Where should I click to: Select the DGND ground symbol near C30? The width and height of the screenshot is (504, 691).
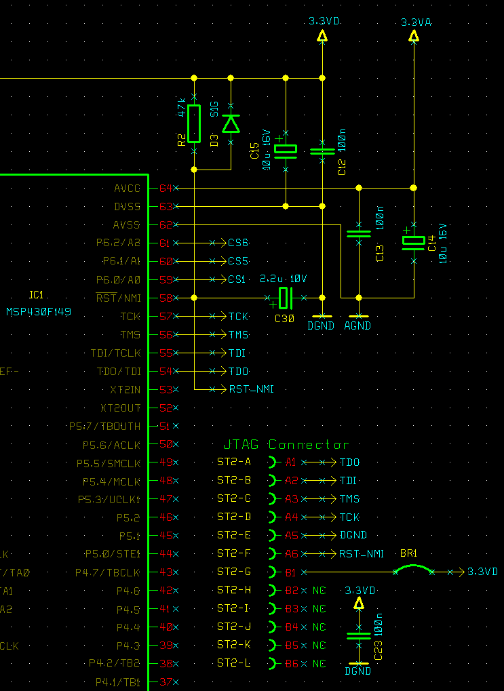click(x=322, y=317)
